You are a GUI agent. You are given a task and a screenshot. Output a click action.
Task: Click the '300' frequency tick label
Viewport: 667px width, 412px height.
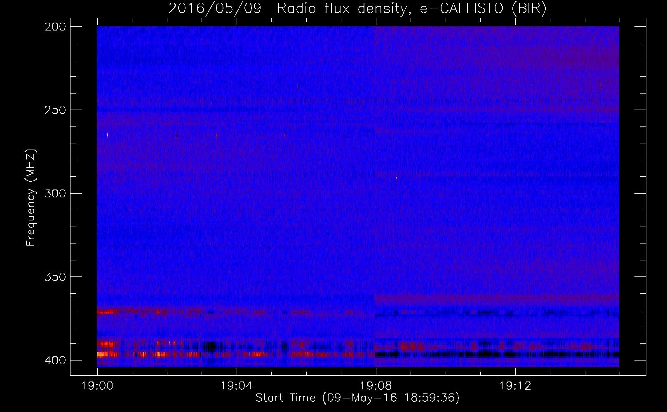[x=55, y=193]
